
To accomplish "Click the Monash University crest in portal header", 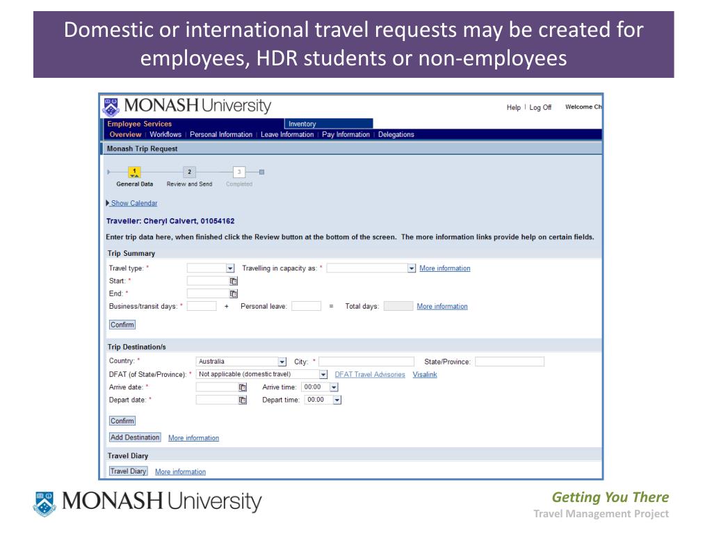I will [x=111, y=107].
